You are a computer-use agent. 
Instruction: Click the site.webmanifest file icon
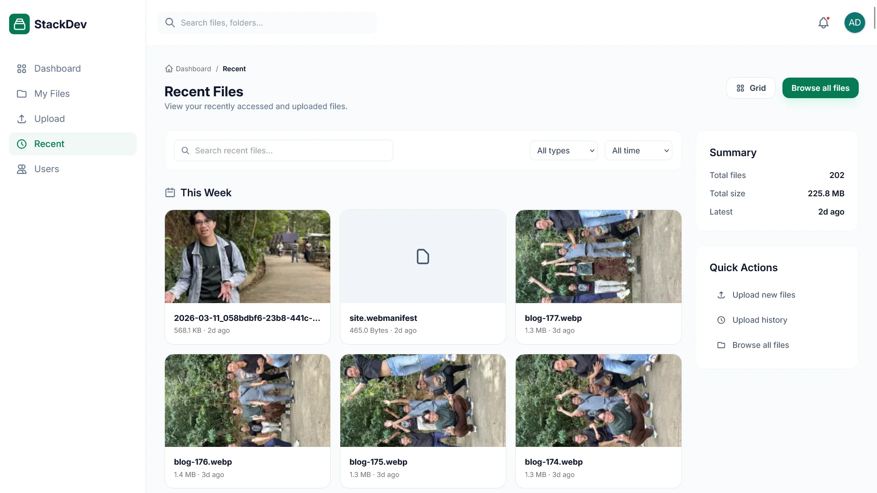pyautogui.click(x=423, y=257)
